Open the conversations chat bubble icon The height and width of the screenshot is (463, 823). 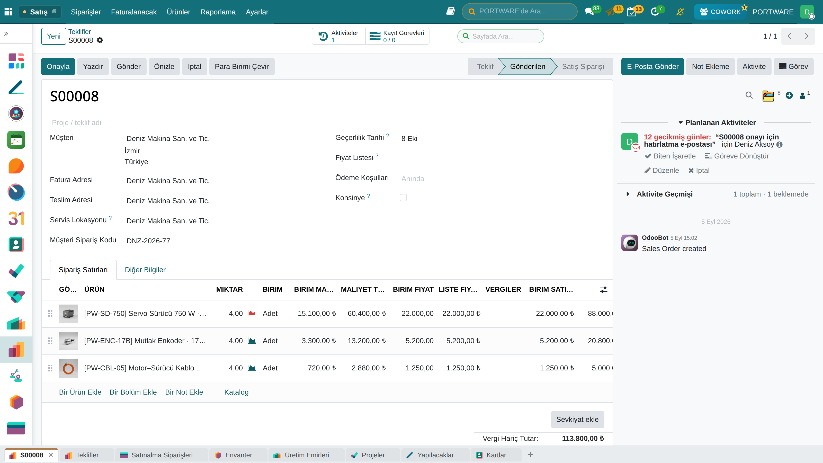point(589,12)
